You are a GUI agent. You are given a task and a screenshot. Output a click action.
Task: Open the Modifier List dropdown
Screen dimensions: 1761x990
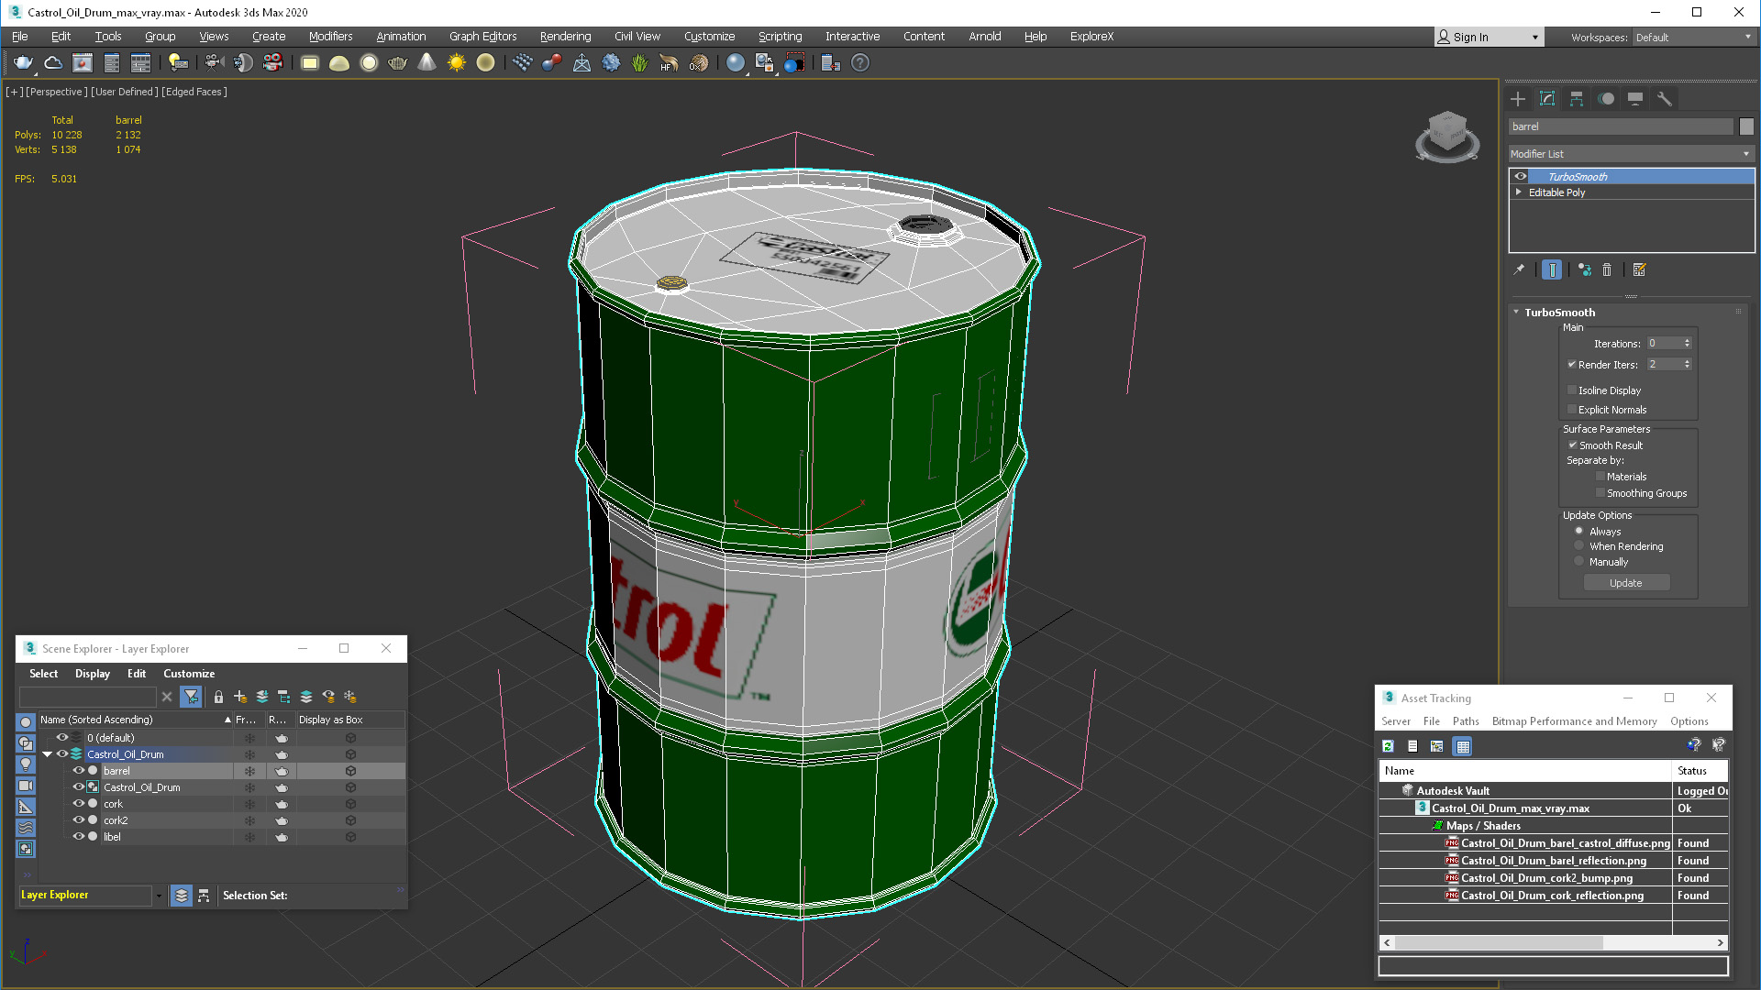[x=1632, y=154]
